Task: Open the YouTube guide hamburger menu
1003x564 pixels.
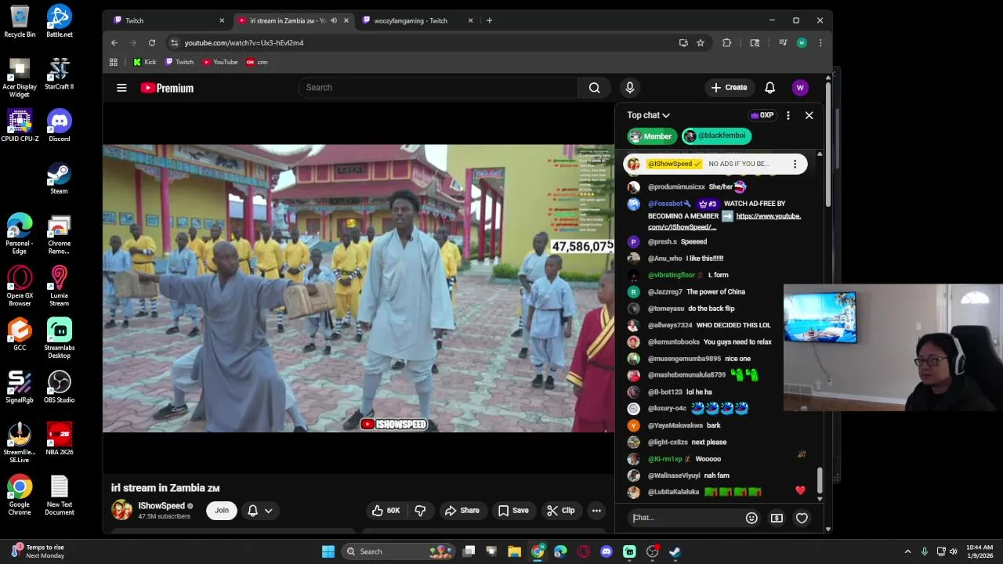Action: point(121,88)
